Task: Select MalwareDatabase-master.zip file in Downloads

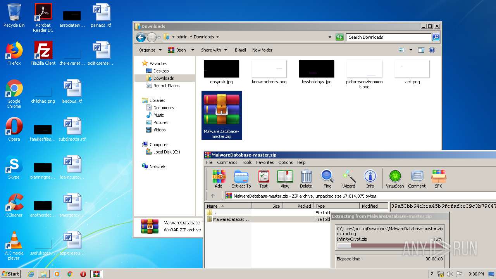Action: pyautogui.click(x=222, y=115)
